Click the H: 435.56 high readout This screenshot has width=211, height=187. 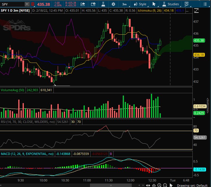pyautogui.click(x=89, y=10)
